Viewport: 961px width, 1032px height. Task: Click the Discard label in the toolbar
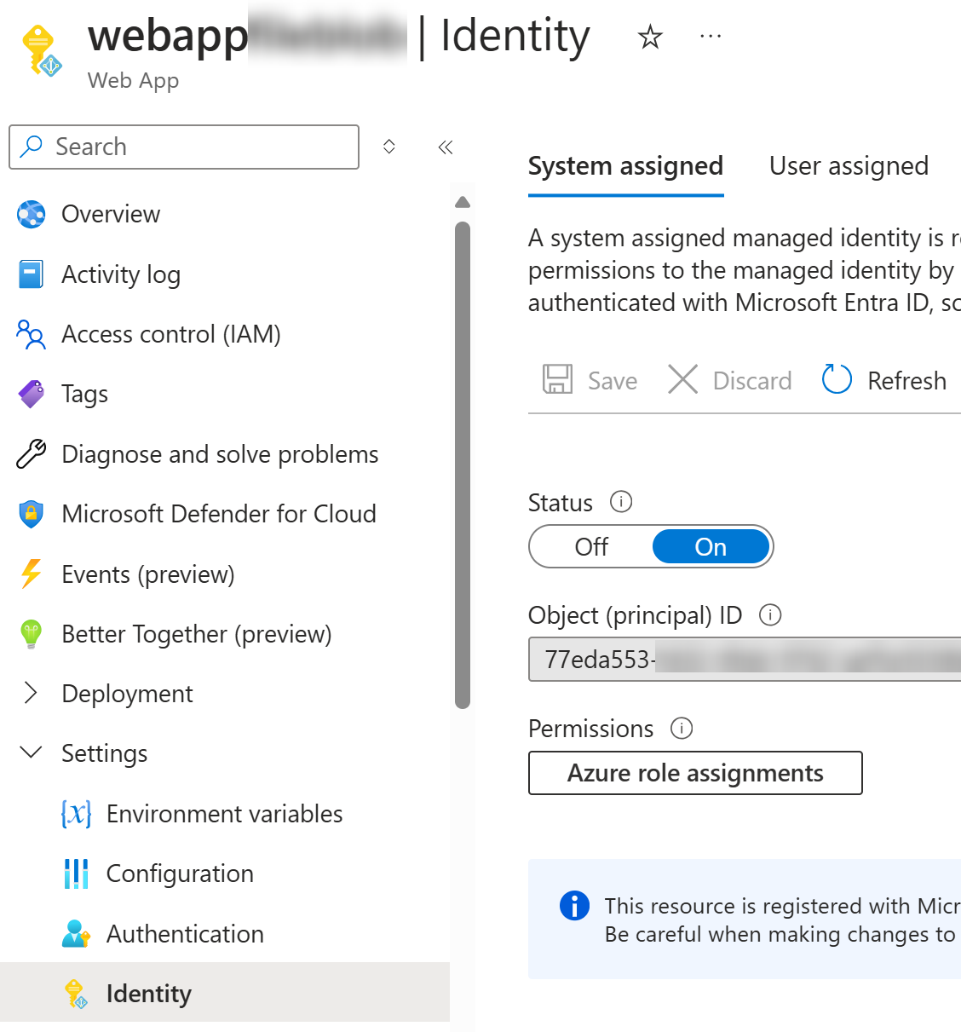pos(752,381)
